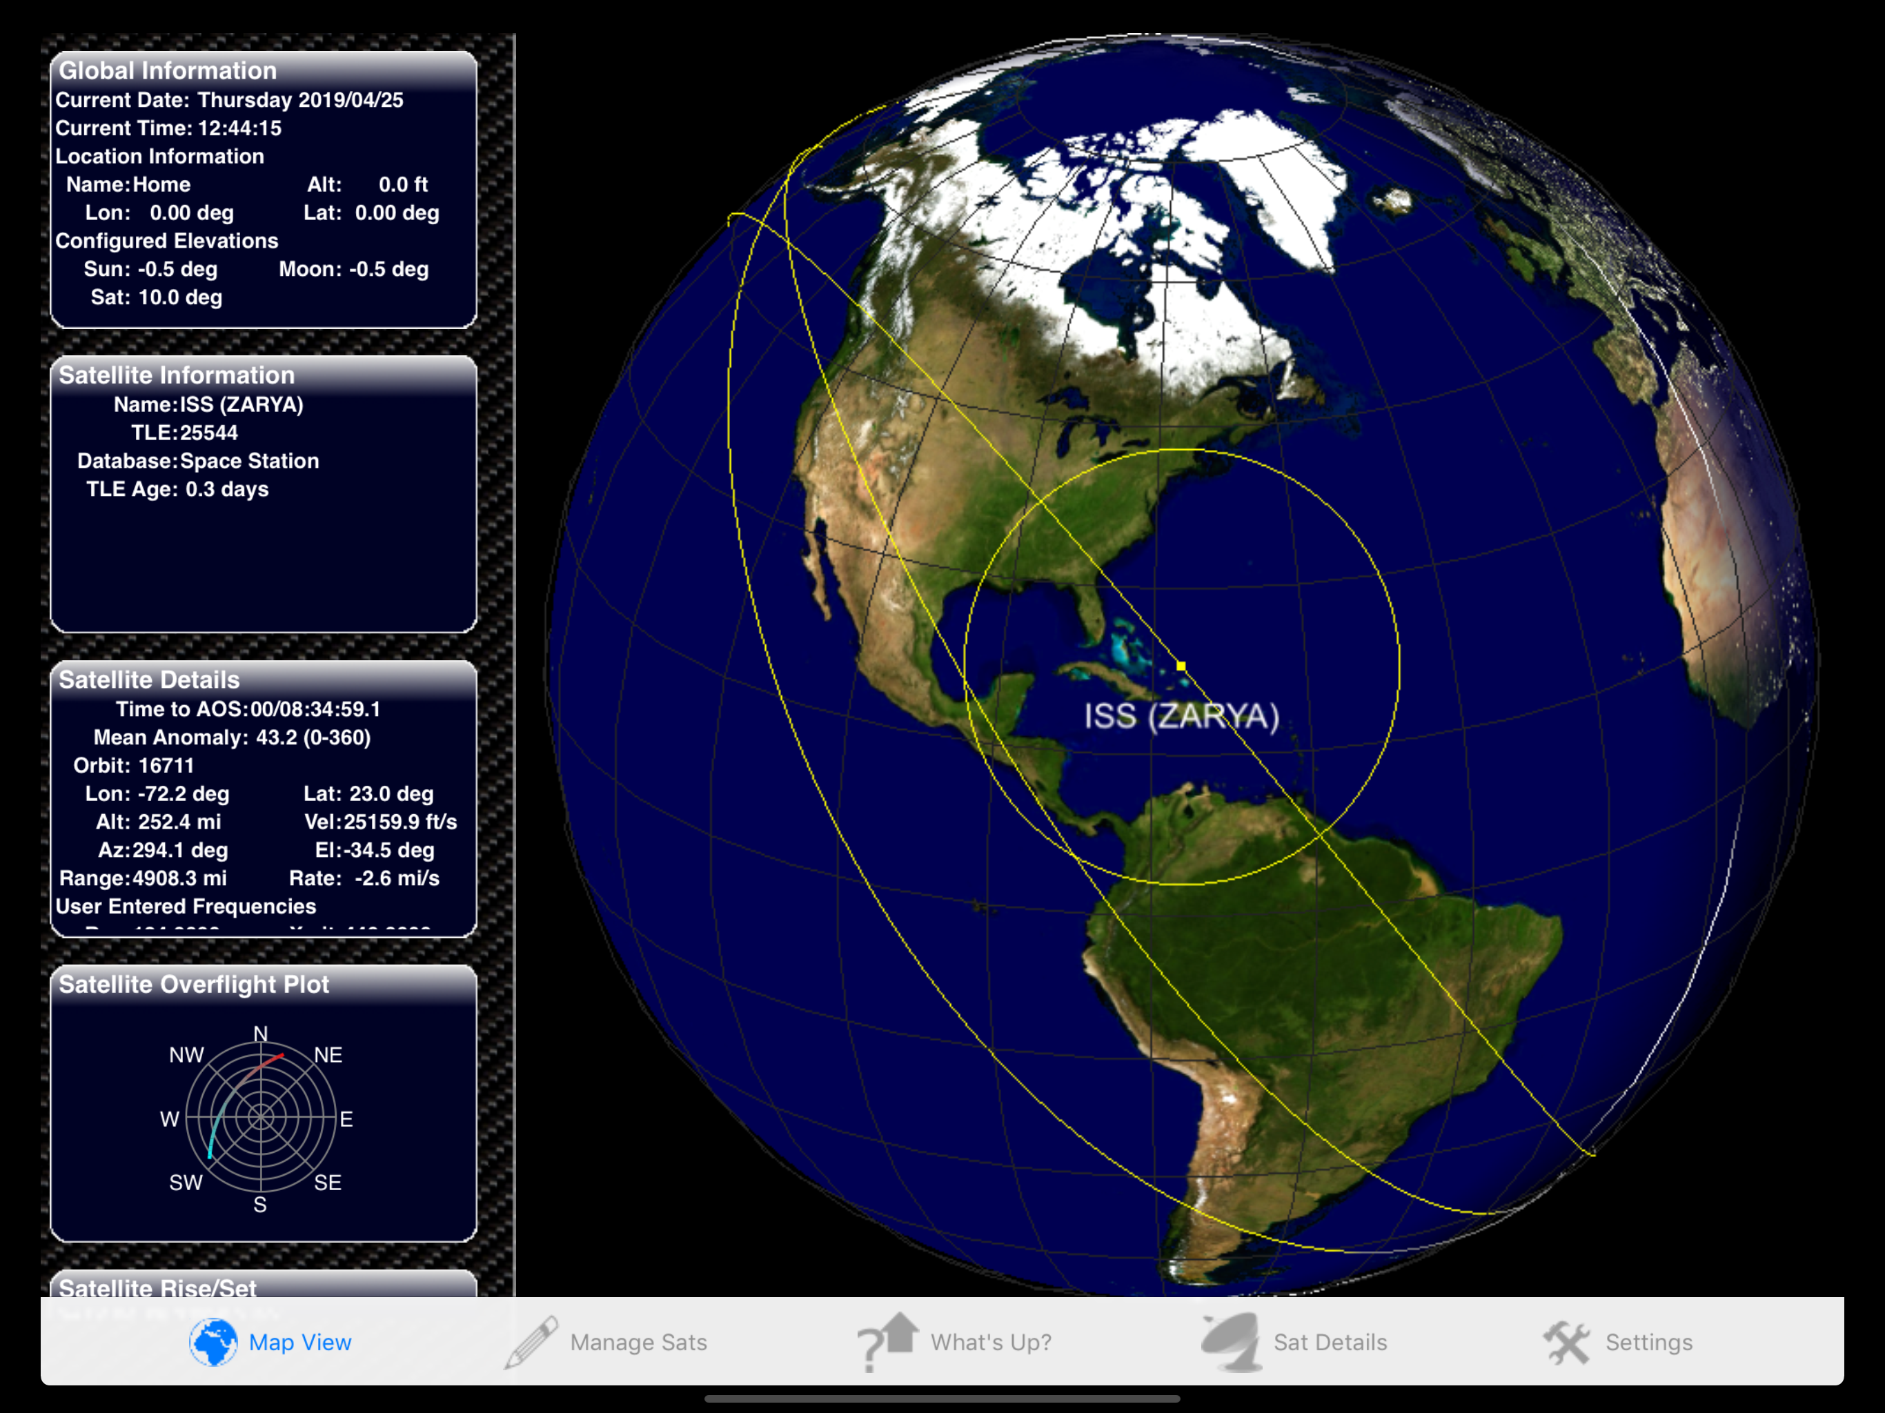Tap the Current Date Thursday 2019/04/25 line
Viewport: 1885px width, 1413px height.
pos(229,101)
